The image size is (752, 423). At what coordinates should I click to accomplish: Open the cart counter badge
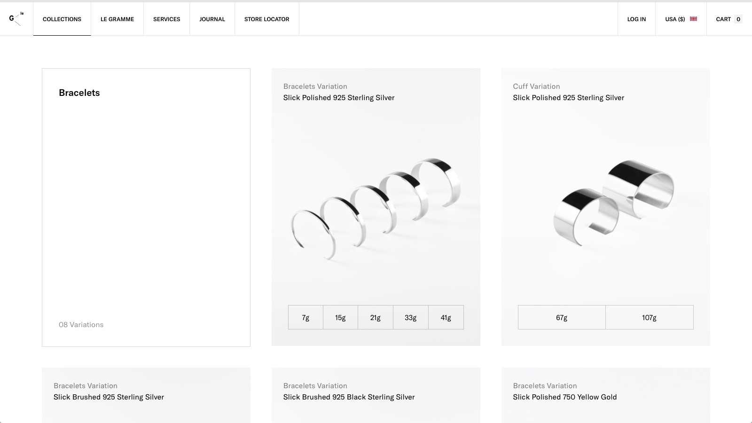(738, 19)
